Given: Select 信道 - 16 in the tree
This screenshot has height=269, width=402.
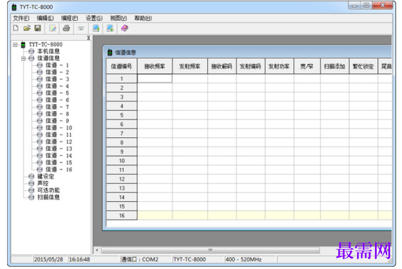Looking at the screenshot, I should click(x=59, y=170).
